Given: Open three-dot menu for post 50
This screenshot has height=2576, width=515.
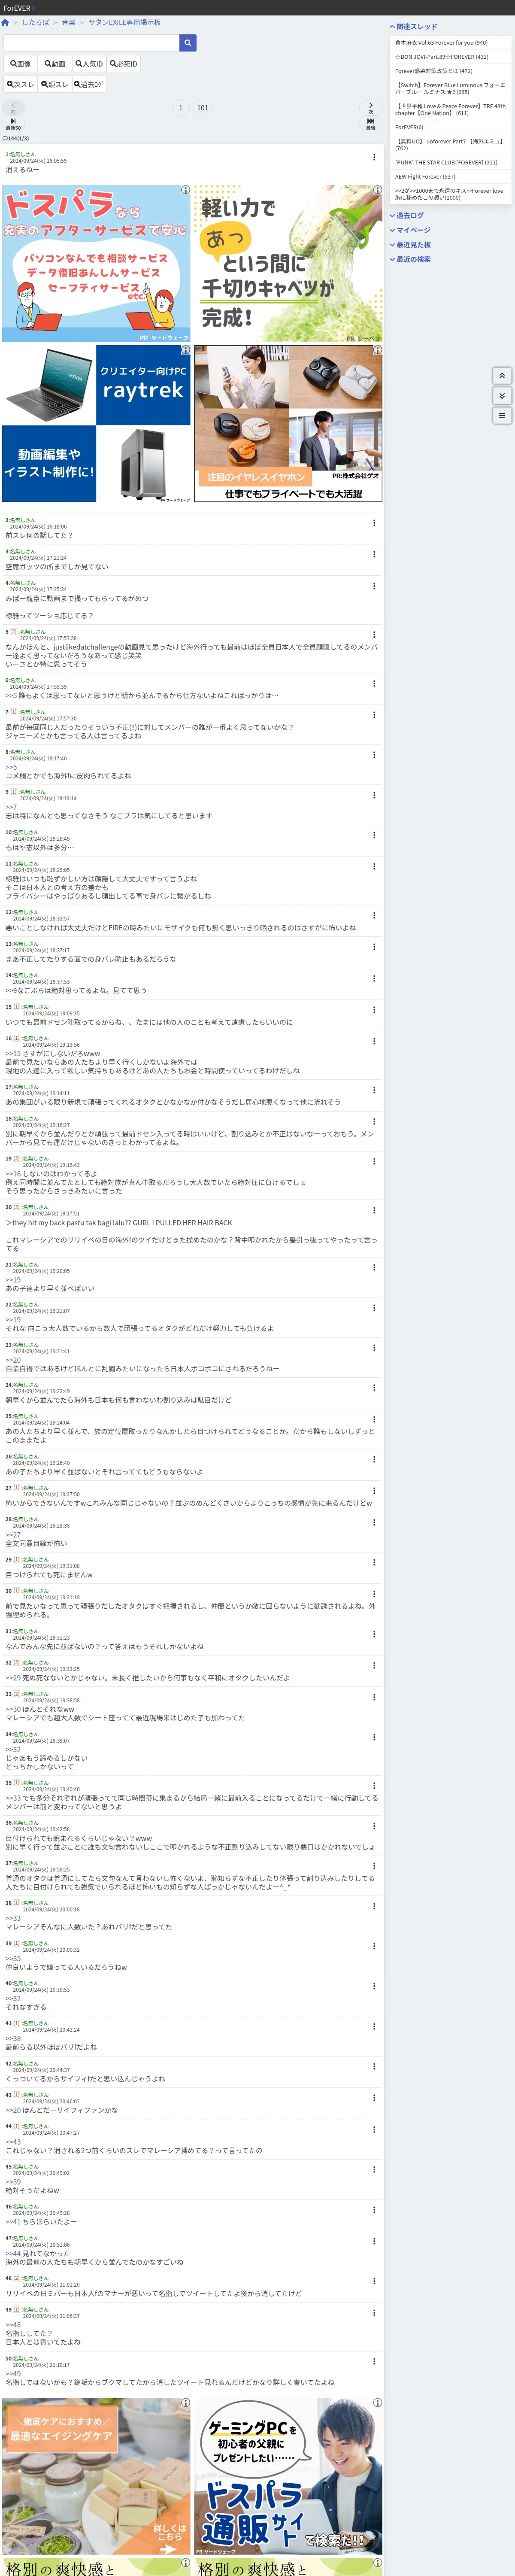Looking at the screenshot, I should pos(374,2361).
